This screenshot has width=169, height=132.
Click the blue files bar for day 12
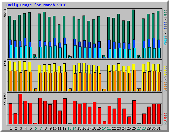[x=65, y=41]
